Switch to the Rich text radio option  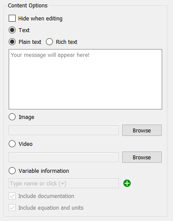[49, 42]
